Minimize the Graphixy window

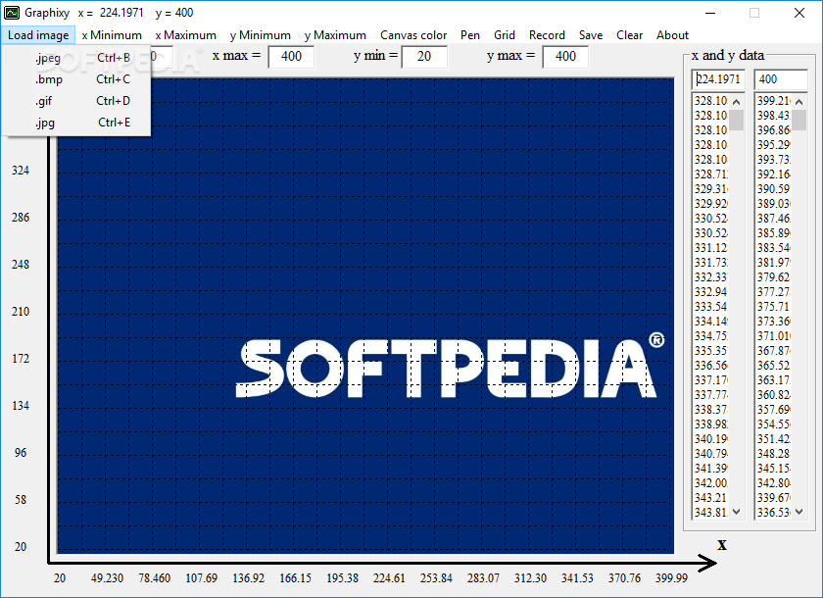tap(709, 13)
